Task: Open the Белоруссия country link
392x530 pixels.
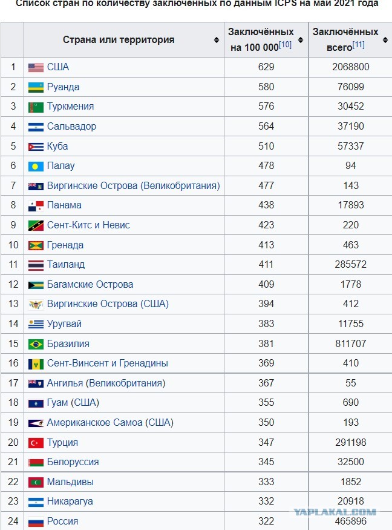Action: tap(73, 462)
